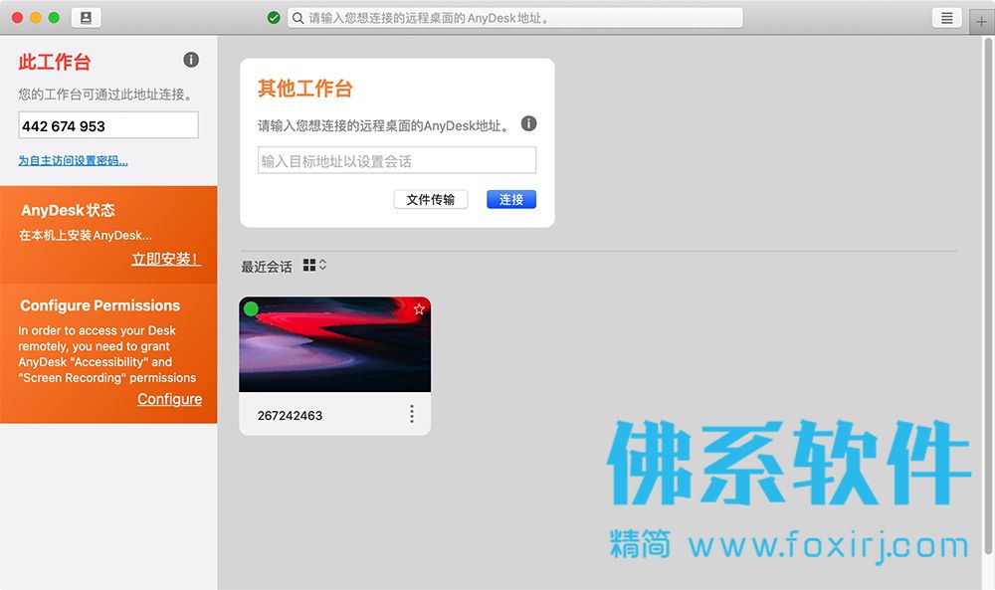Click the search magnifier in address bar
The width and height of the screenshot is (995, 590).
click(x=298, y=18)
